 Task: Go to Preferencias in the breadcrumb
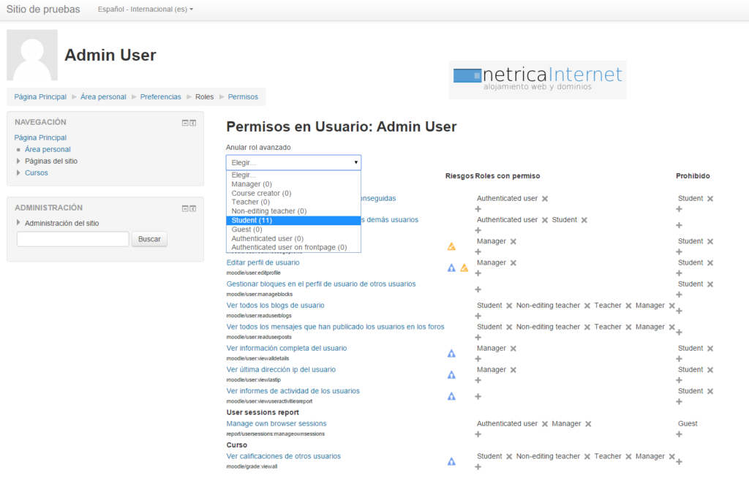click(160, 96)
